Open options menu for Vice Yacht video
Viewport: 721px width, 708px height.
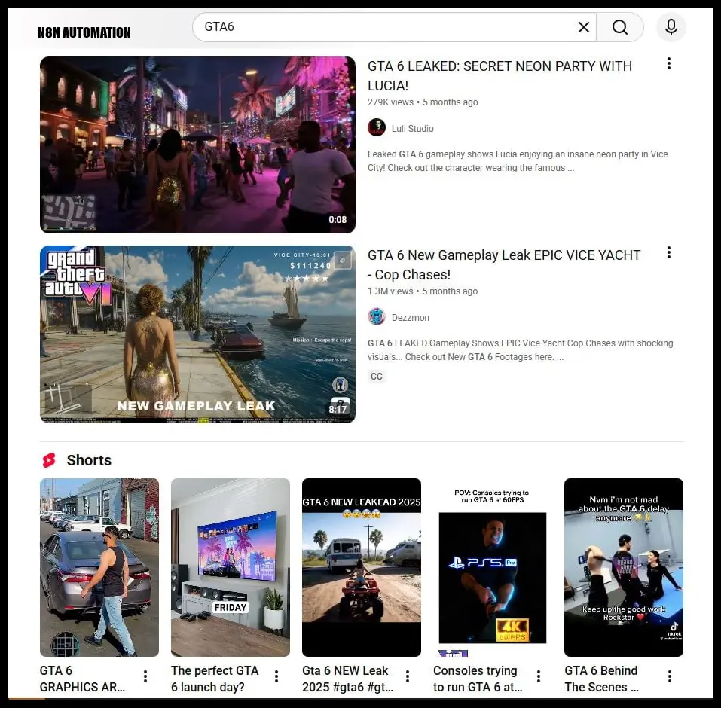[x=669, y=252]
